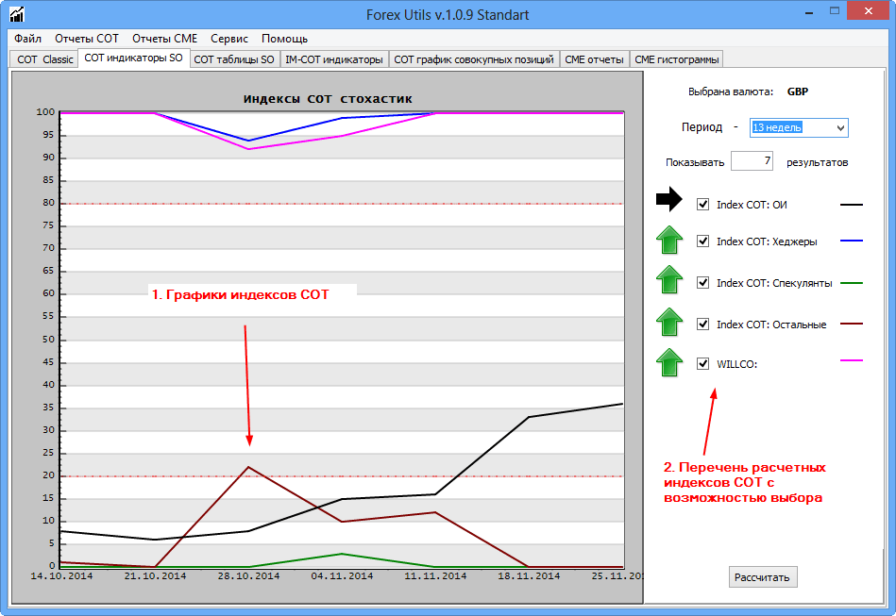This screenshot has width=896, height=616.
Task: Click the green up arrow beside Остальные
Action: click(669, 323)
